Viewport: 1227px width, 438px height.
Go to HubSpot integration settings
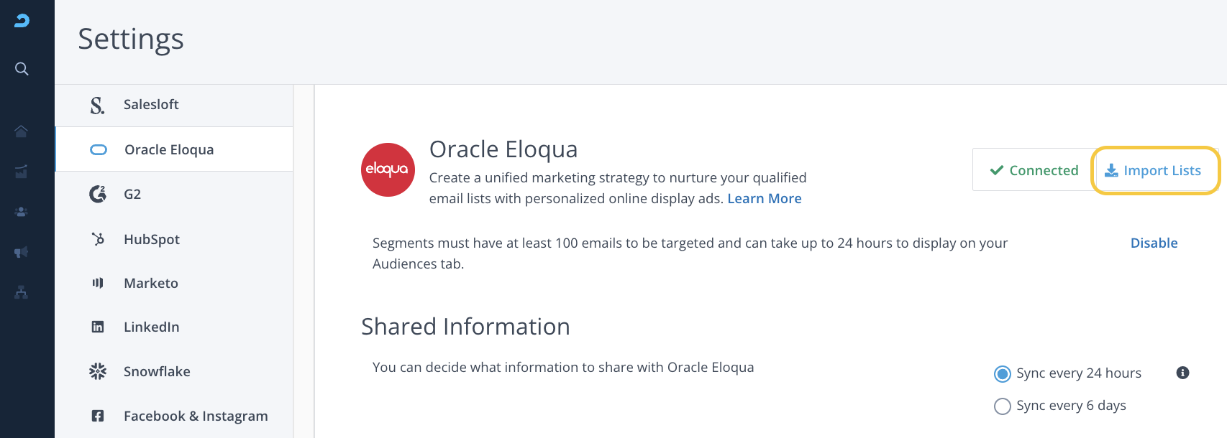[152, 239]
